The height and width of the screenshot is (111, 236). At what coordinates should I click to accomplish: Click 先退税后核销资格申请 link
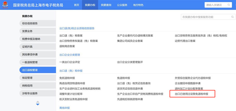click(130, 99)
